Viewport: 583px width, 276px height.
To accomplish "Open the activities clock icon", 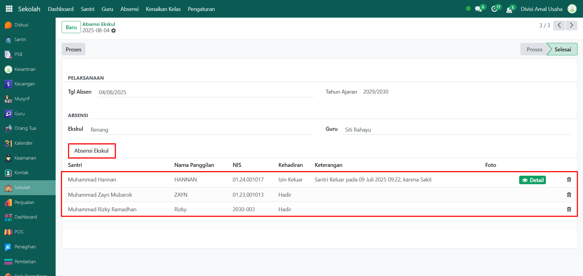I will pos(495,9).
